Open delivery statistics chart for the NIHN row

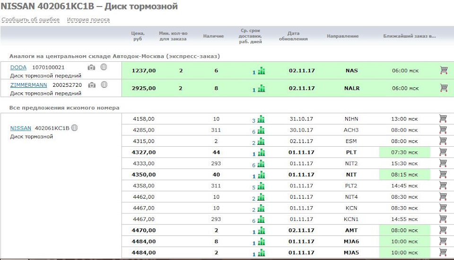pos(261,119)
